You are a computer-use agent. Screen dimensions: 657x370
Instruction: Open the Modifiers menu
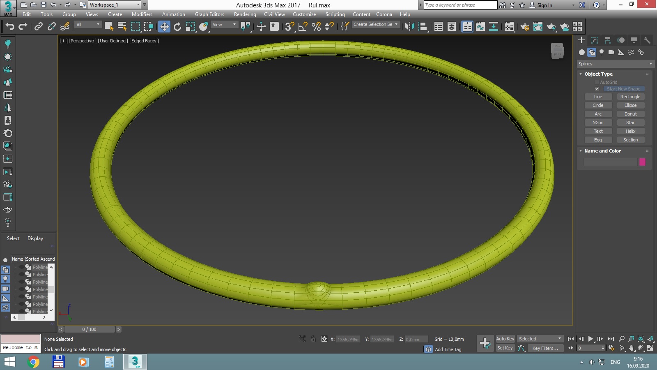142,14
